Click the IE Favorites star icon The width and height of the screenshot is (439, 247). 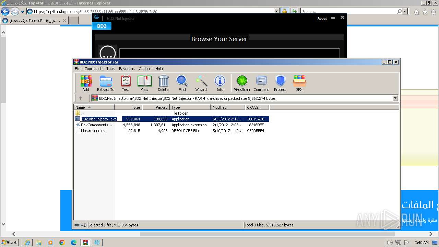(425, 12)
